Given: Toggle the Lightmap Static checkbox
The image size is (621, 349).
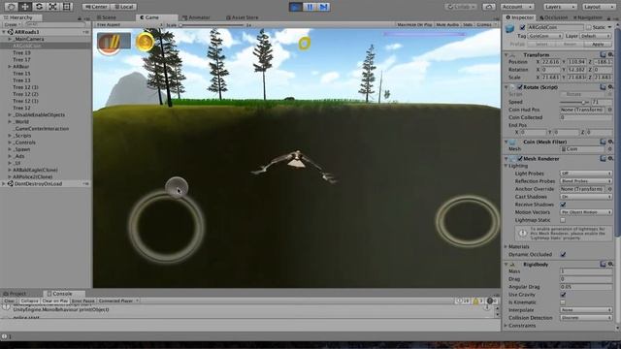Looking at the screenshot, I should [563, 220].
